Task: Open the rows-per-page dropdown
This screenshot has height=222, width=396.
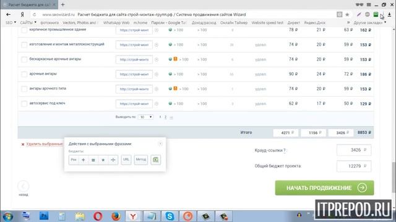Action: pyautogui.click(x=146, y=117)
